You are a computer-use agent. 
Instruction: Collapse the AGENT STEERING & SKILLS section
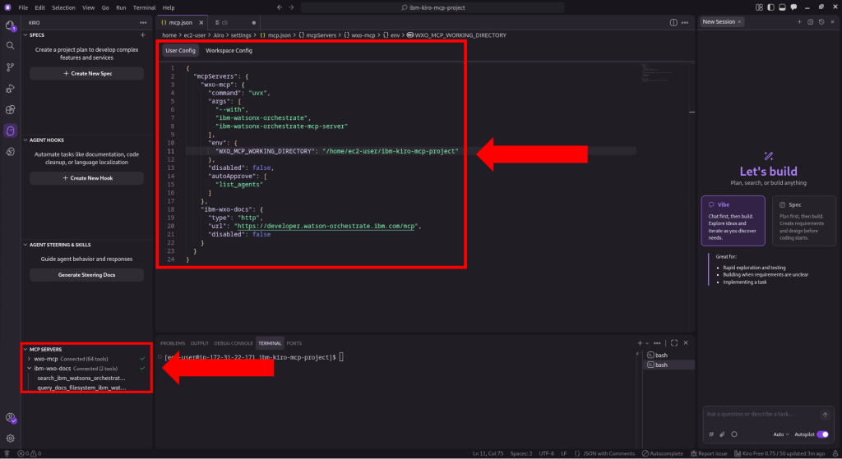(25, 245)
